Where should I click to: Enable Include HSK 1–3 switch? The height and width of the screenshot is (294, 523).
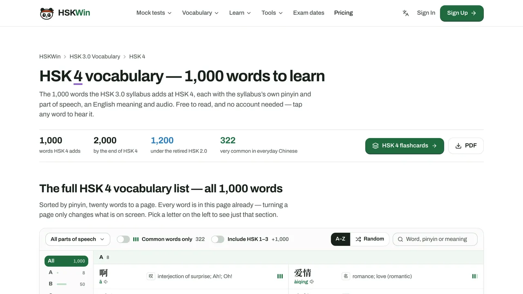218,239
